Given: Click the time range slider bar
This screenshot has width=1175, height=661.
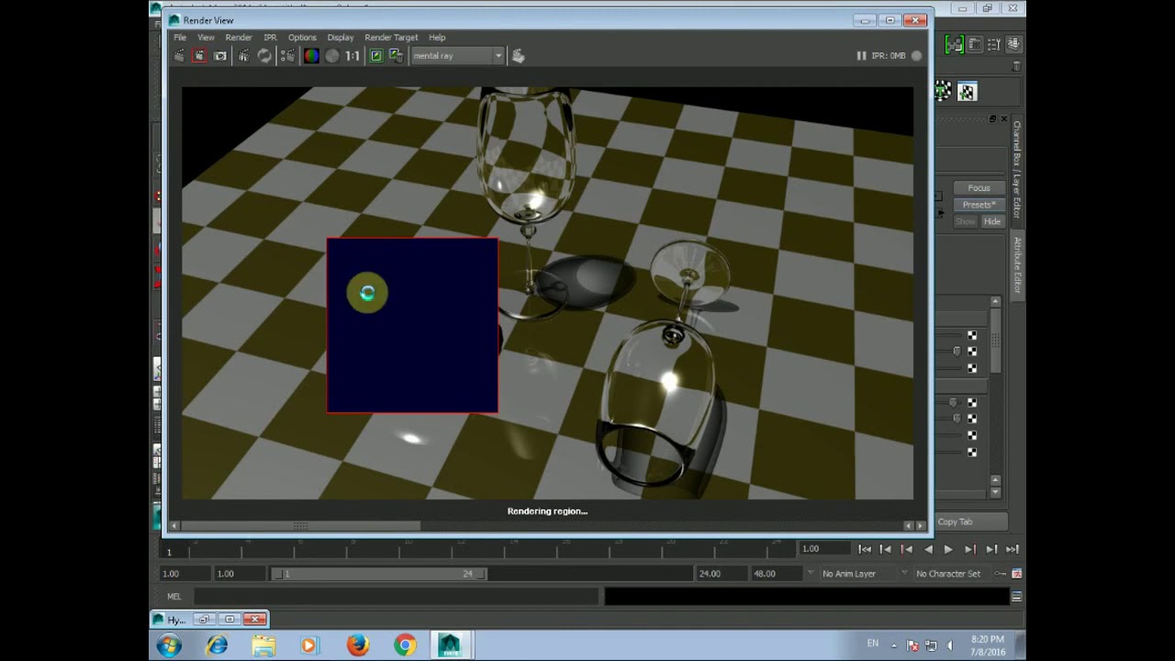Looking at the screenshot, I should click(x=379, y=574).
